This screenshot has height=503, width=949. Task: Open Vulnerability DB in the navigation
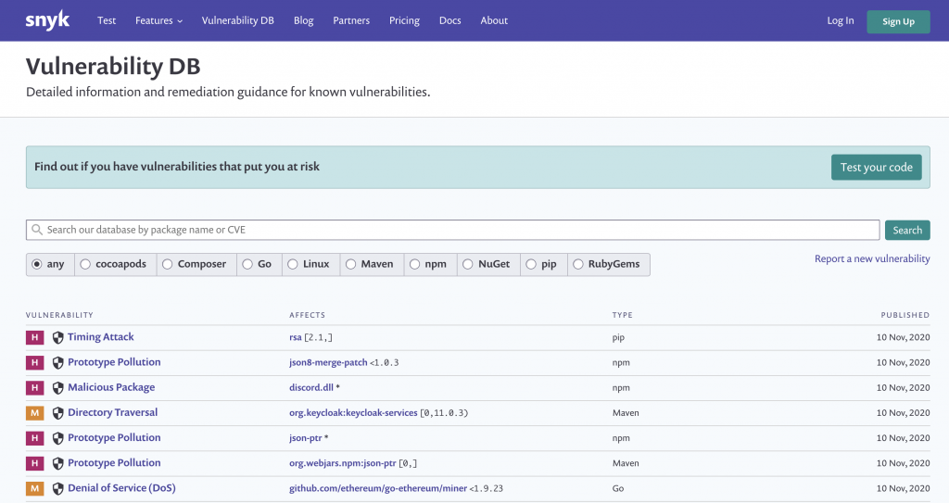[x=238, y=20]
